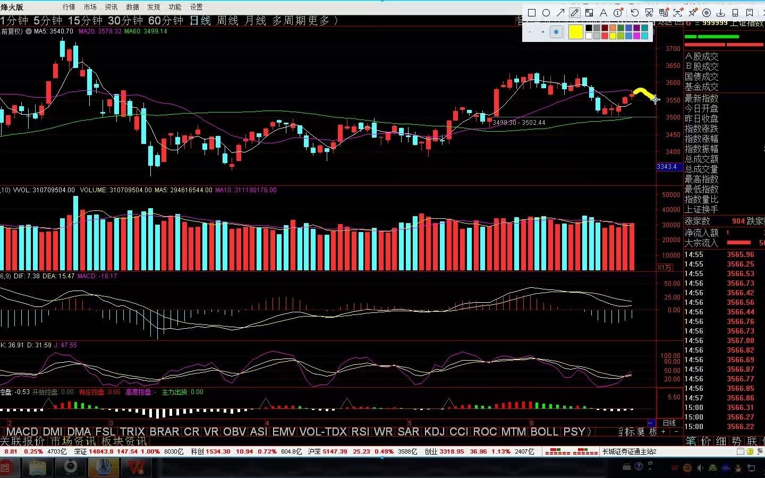Screen dimensions: 765x478
Task: Undo the last annotation
Action: pyautogui.click(x=635, y=13)
